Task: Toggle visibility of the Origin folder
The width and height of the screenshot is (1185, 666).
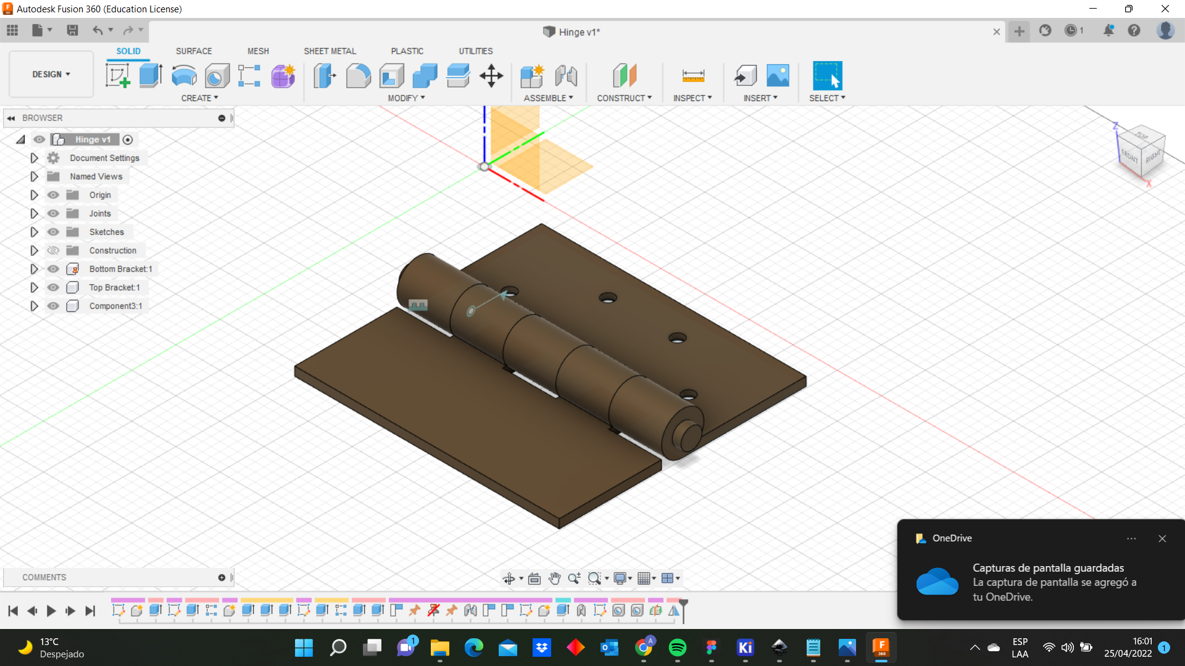Action: 53,195
